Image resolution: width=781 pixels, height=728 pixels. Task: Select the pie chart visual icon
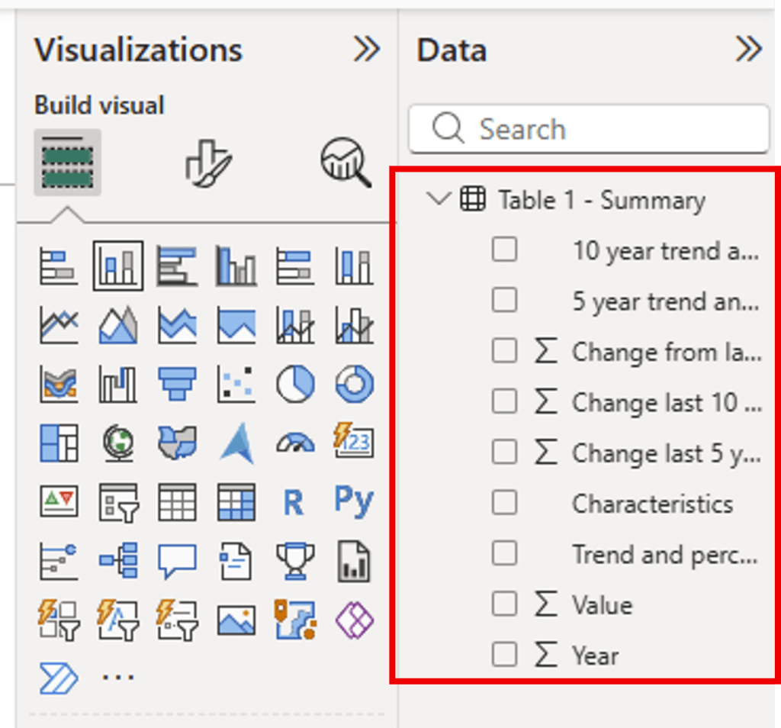tap(295, 384)
